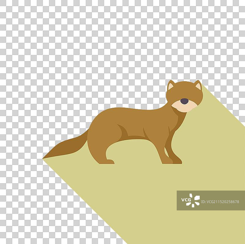Click the VCG pinwheel logo icon
Viewport: 245px width, 244px height.
[x=194, y=200]
